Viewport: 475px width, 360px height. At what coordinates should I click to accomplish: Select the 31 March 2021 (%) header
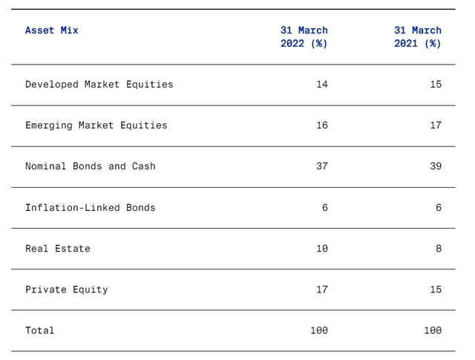417,37
